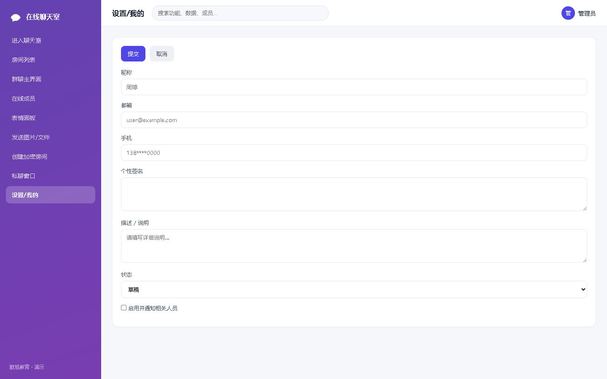Click the 管 admin avatar icon
607x379 pixels.
(568, 13)
